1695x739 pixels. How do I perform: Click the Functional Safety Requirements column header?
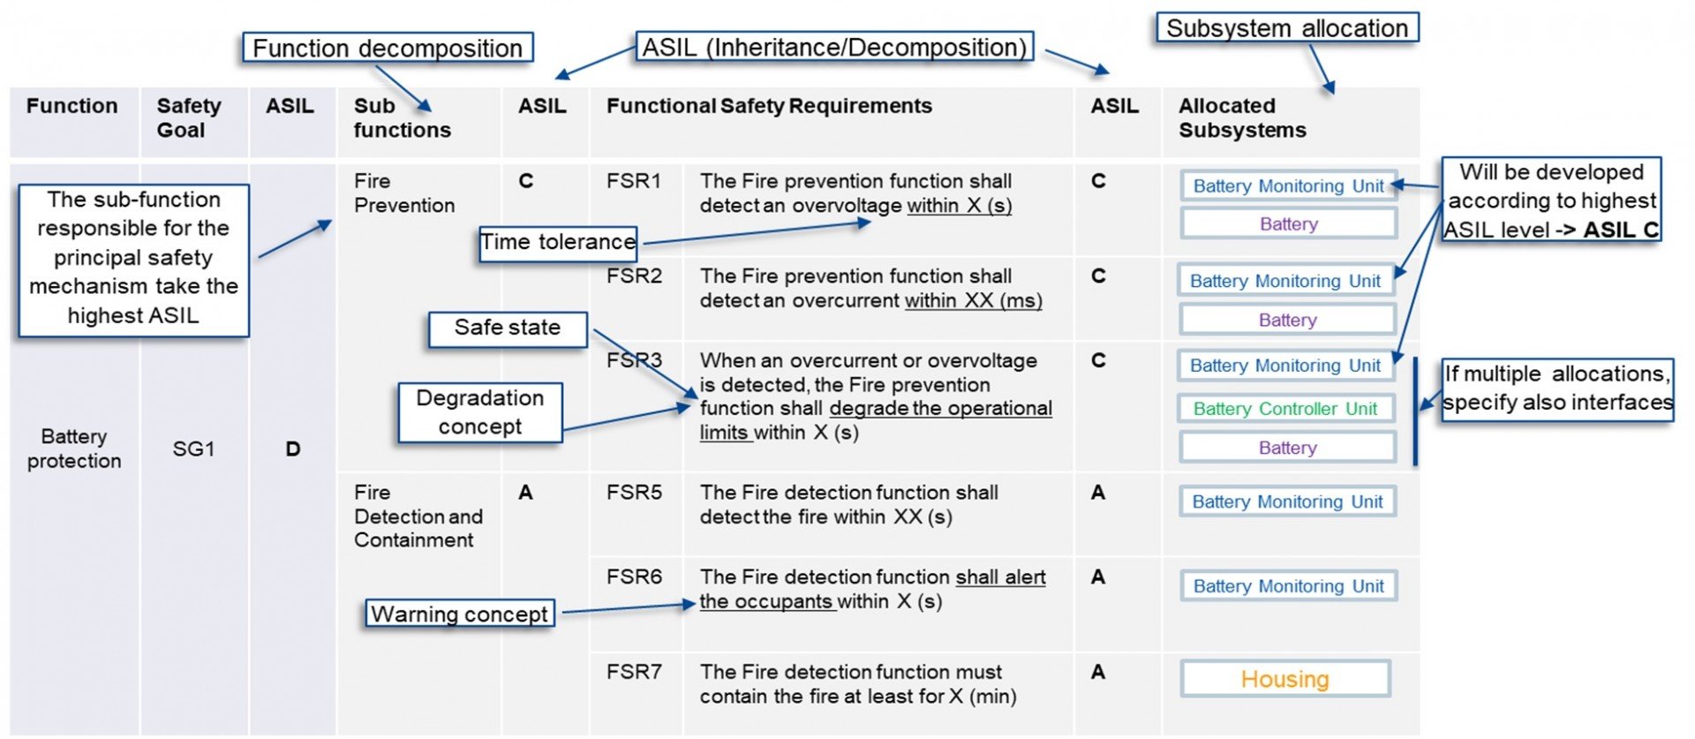pos(769,106)
